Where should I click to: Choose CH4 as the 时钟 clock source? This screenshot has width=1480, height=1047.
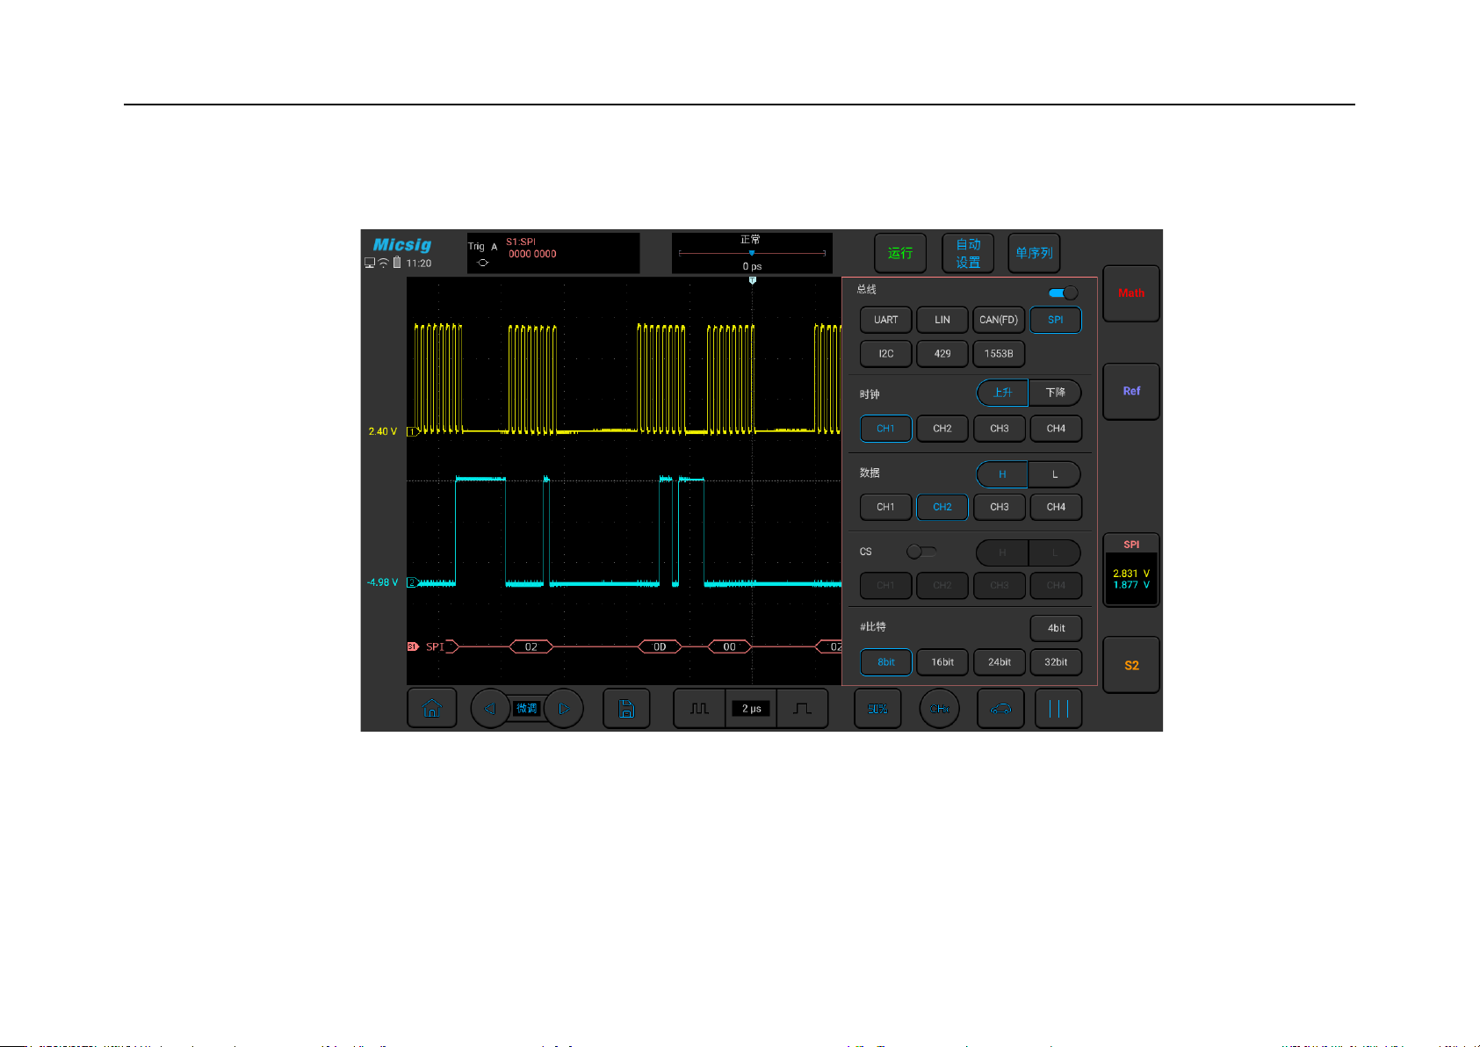tap(1056, 429)
